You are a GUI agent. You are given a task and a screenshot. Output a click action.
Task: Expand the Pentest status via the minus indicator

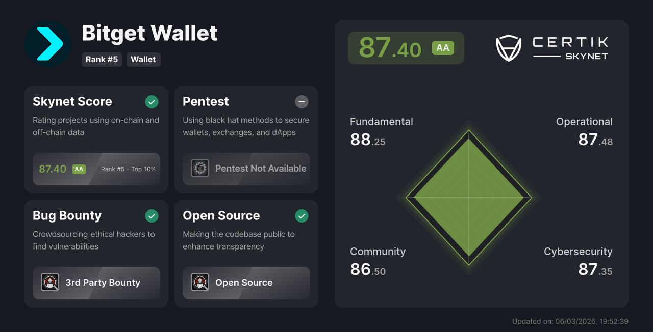point(302,102)
